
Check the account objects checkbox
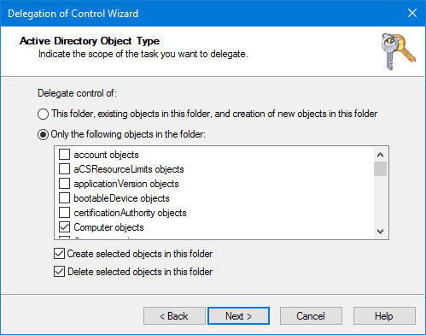[64, 155]
